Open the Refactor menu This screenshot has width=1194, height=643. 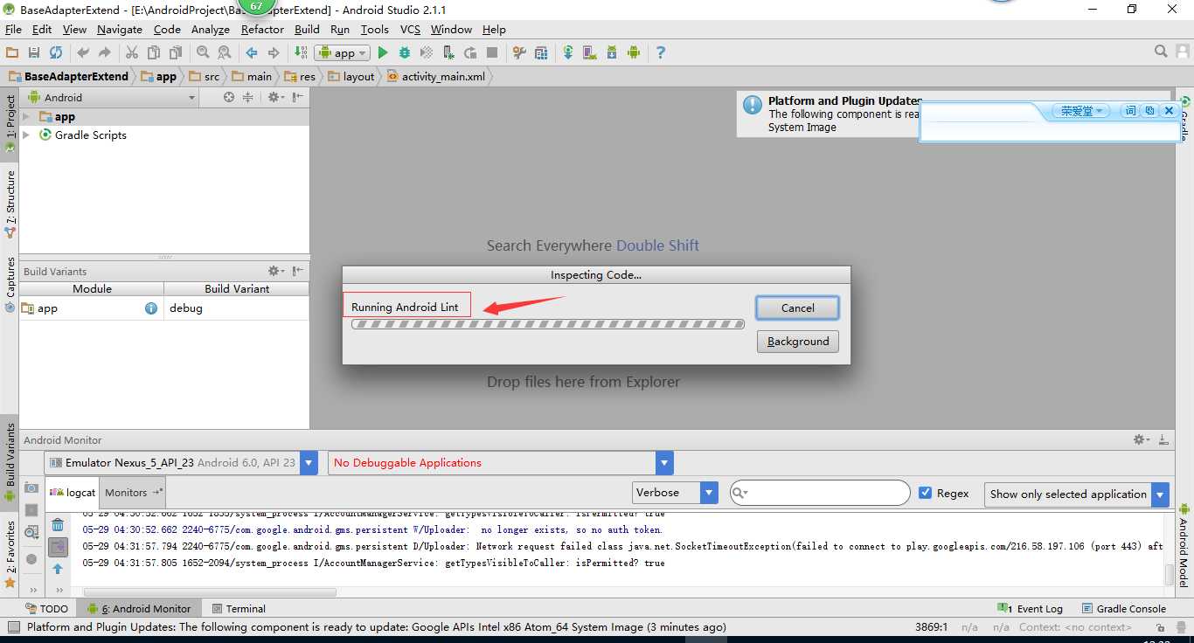coord(262,29)
